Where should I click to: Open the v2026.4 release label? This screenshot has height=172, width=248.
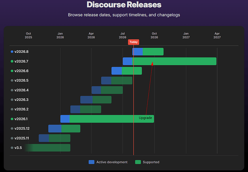click(x=21, y=90)
